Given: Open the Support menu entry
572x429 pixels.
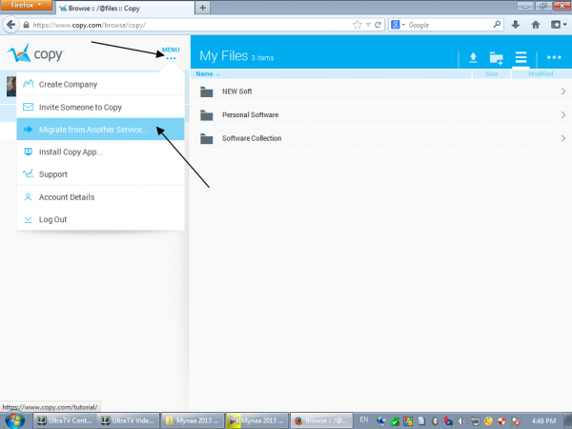Looking at the screenshot, I should [x=100, y=174].
